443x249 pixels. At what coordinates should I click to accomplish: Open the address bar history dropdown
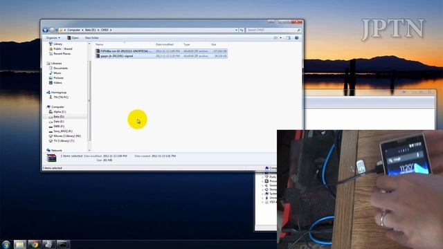[236, 30]
